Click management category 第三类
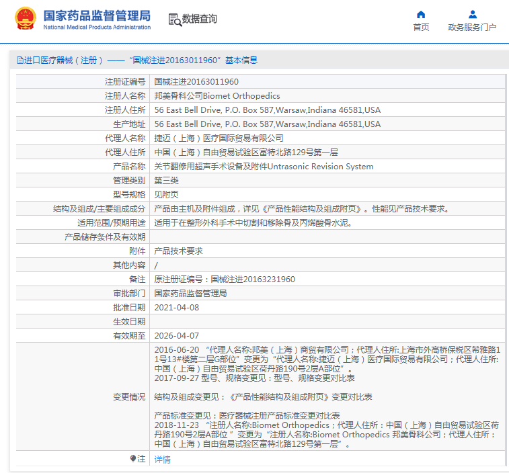The image size is (509, 473). pos(166,181)
